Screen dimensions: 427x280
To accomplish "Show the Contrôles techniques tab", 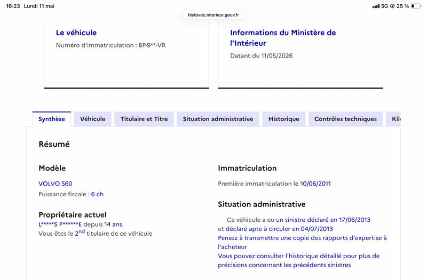I will tap(345, 119).
